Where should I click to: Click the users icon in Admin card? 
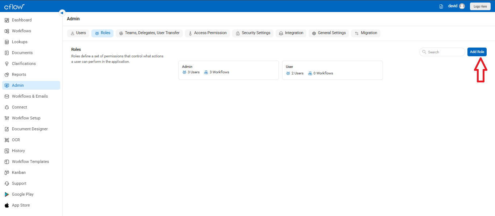point(184,72)
